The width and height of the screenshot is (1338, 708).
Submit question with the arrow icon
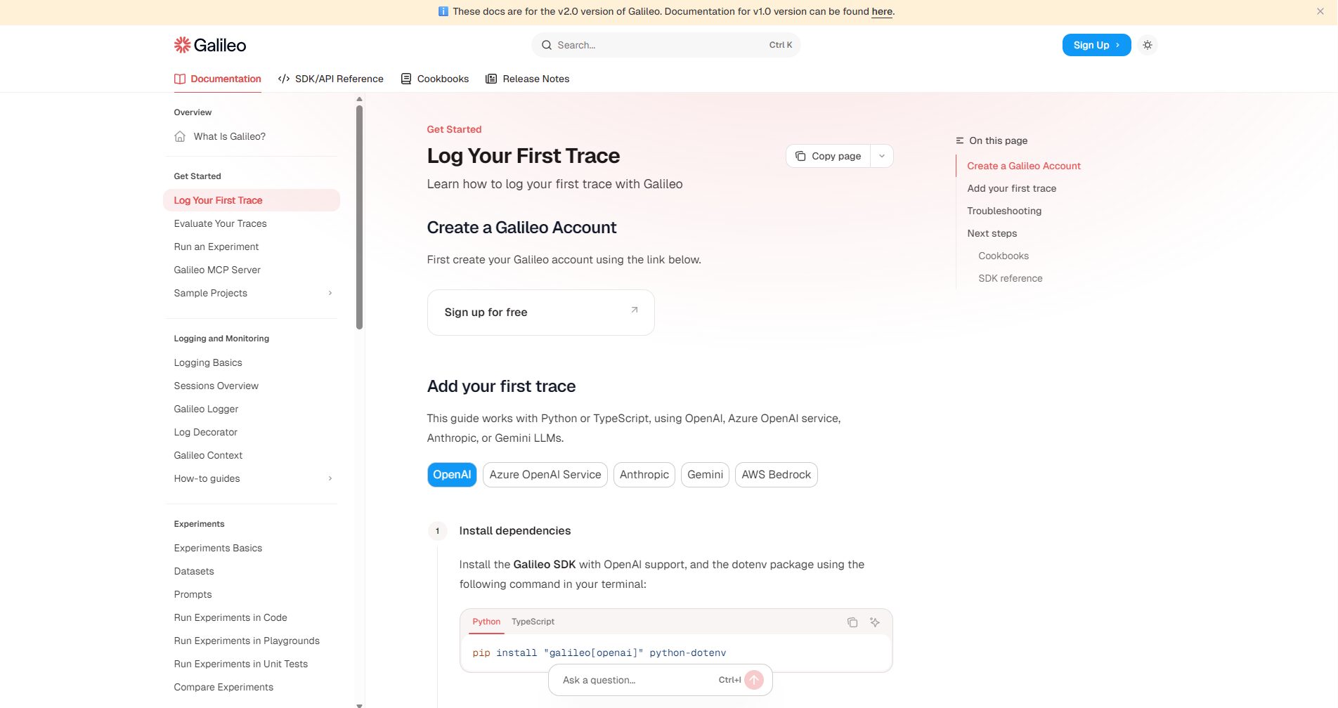coord(754,680)
